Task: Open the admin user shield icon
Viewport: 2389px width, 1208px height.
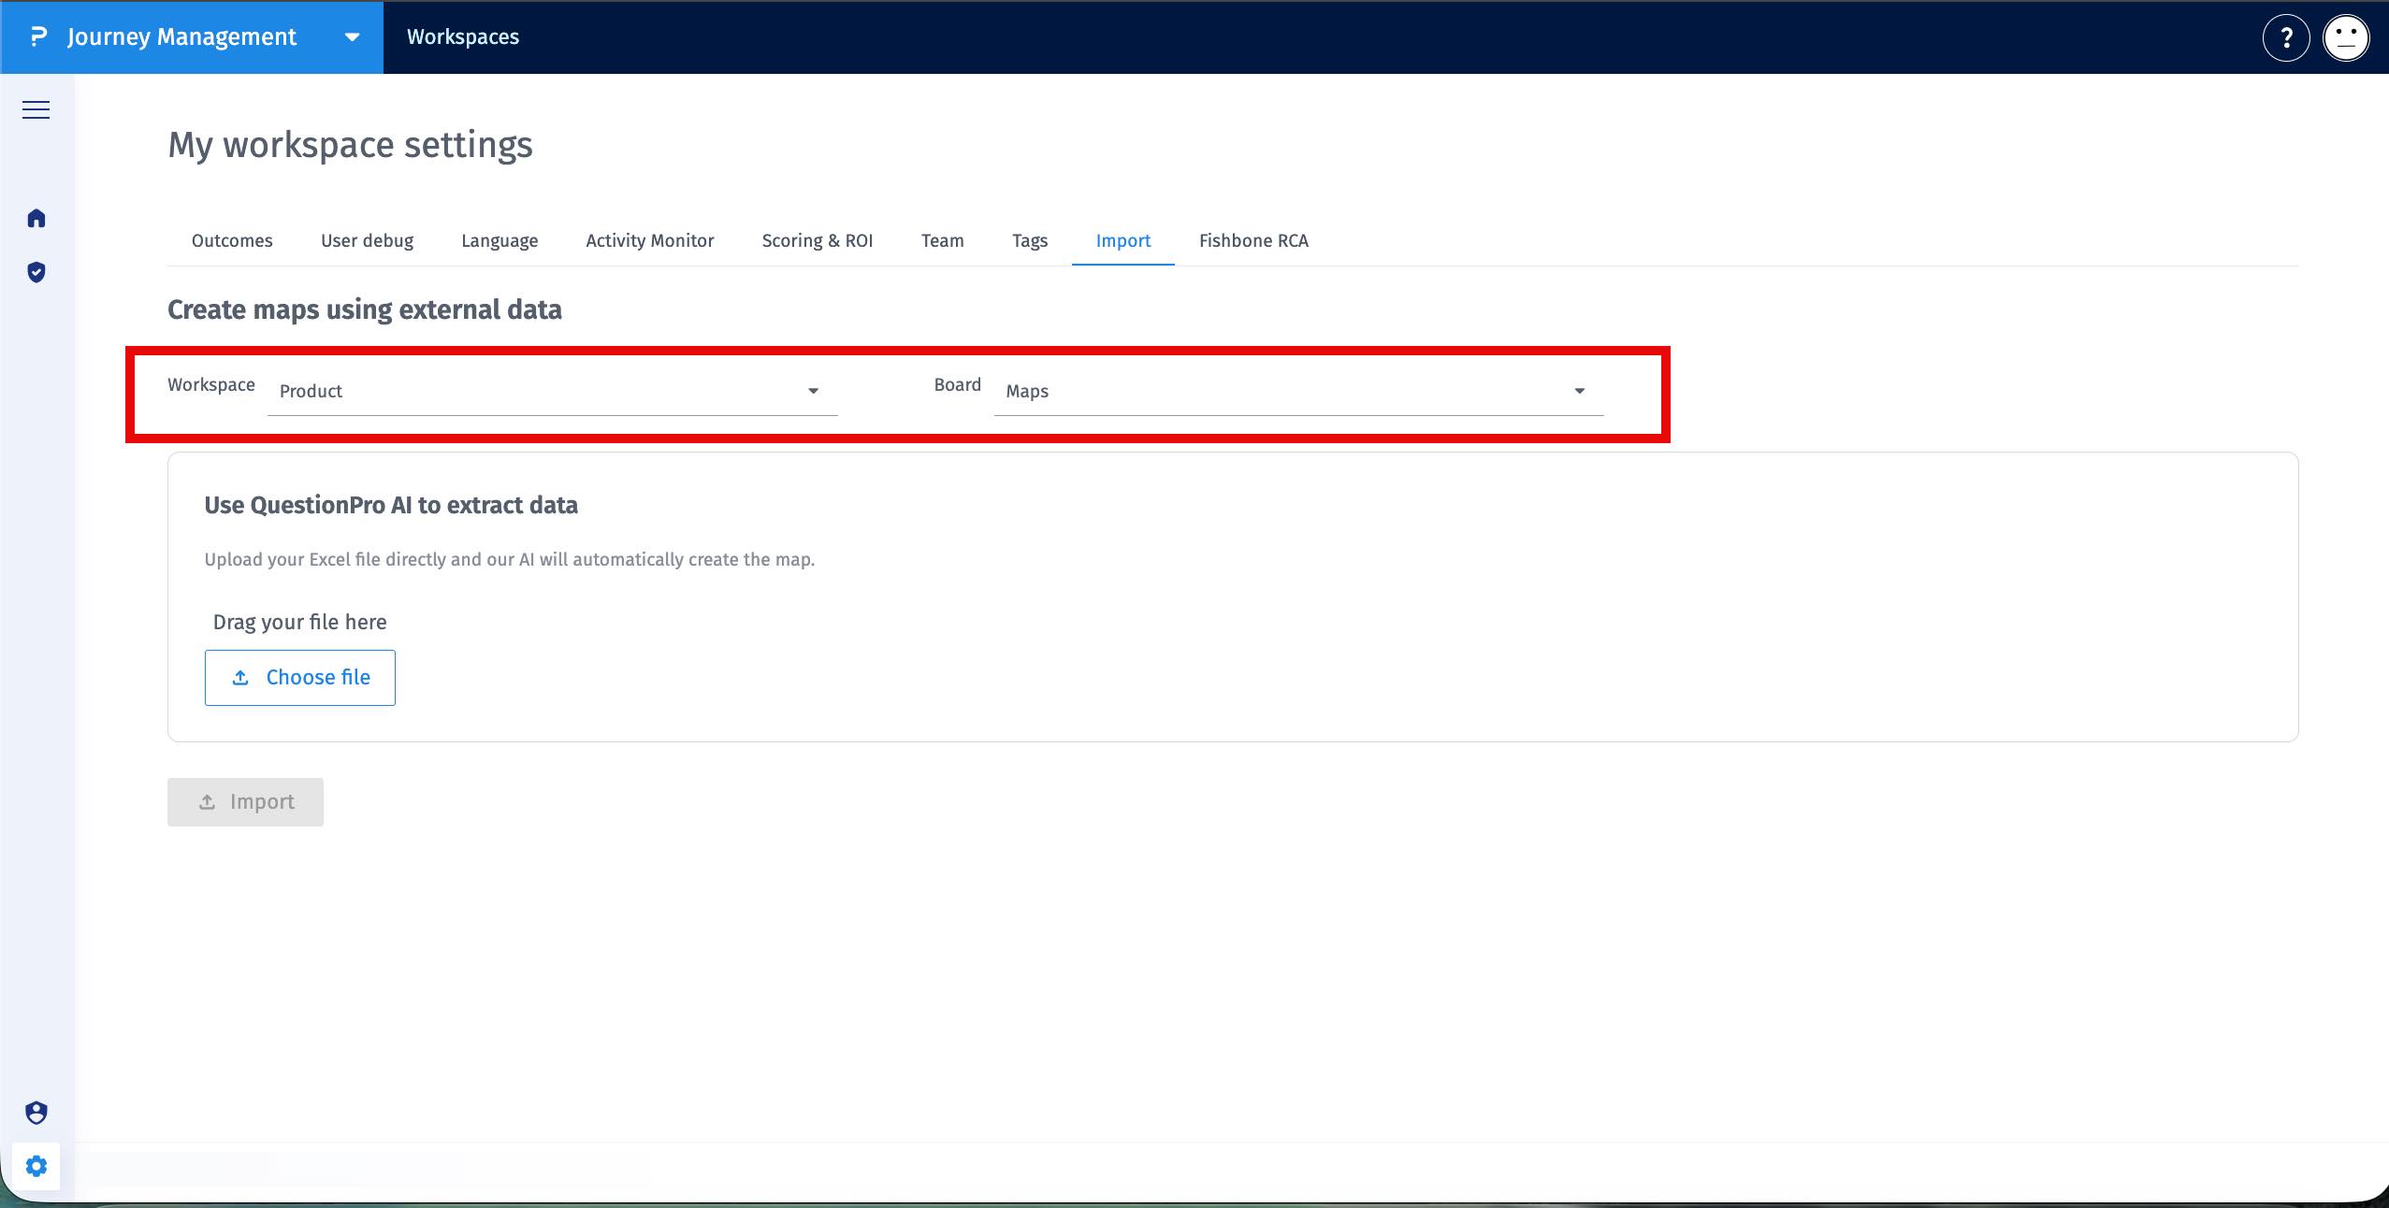Action: point(36,1113)
